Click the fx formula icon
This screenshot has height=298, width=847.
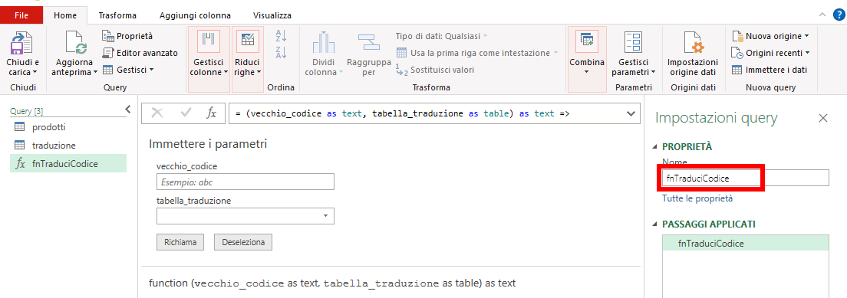pos(212,113)
